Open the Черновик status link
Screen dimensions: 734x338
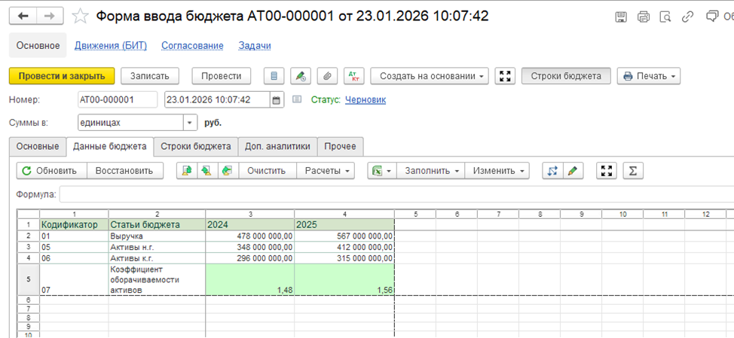click(365, 99)
